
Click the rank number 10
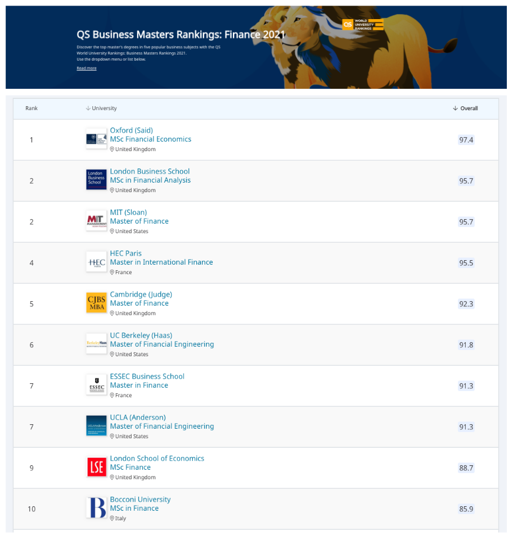[31, 509]
